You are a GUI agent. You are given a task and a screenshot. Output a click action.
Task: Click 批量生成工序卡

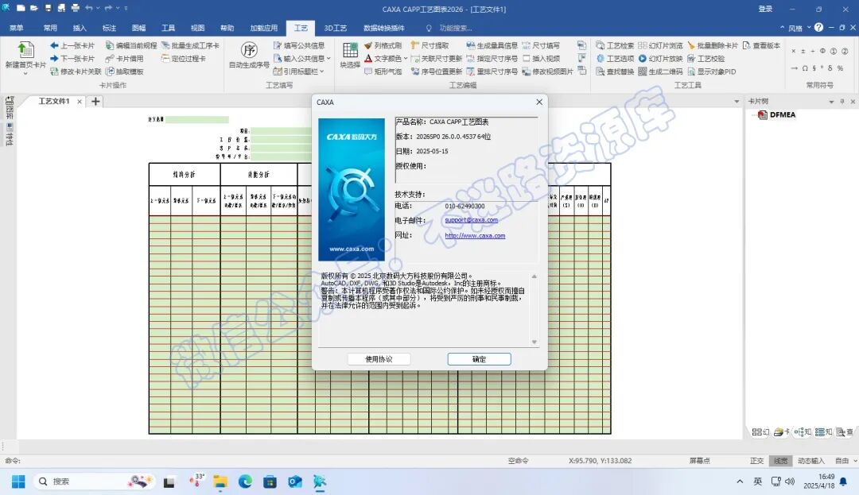coord(190,45)
